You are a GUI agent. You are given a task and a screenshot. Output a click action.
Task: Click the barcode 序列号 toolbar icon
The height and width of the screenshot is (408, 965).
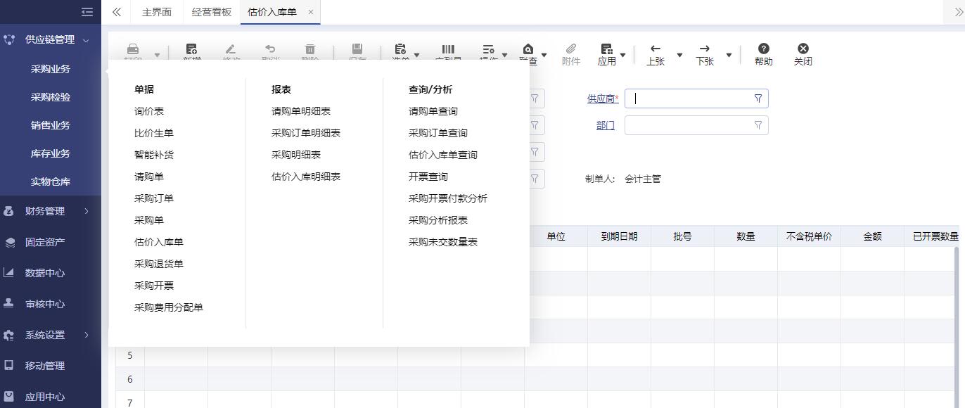448,50
